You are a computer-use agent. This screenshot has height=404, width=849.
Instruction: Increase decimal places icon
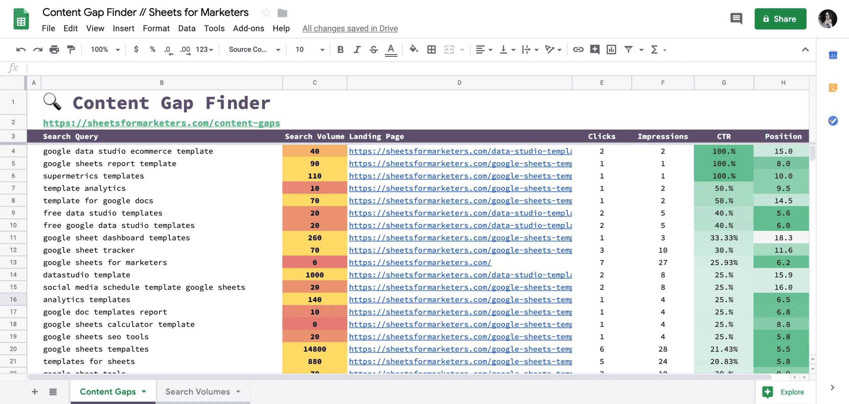click(x=185, y=50)
